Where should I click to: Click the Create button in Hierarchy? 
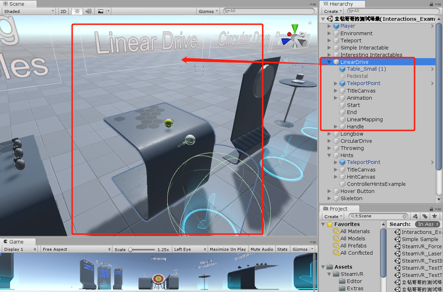[332, 11]
